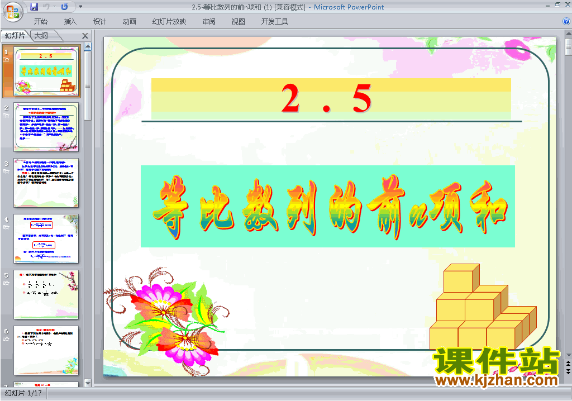Open the 开发工具 ribbon tab
572x401 pixels.
pyautogui.click(x=275, y=22)
